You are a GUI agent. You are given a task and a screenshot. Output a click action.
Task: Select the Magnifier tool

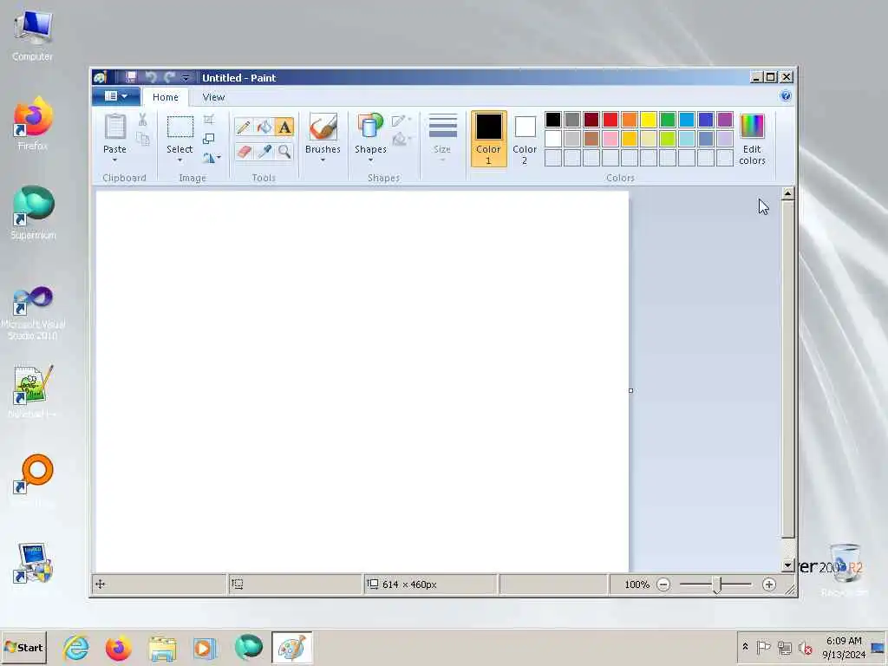click(284, 151)
